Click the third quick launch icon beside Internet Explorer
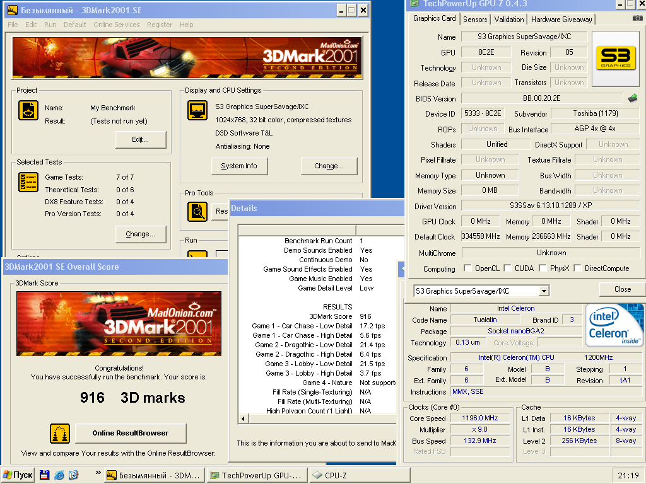The width and height of the screenshot is (646, 484). click(73, 475)
